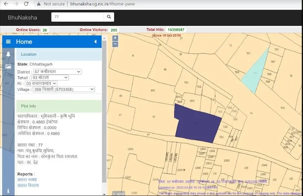Open the खसरा नक्शा report link

coord(28,179)
